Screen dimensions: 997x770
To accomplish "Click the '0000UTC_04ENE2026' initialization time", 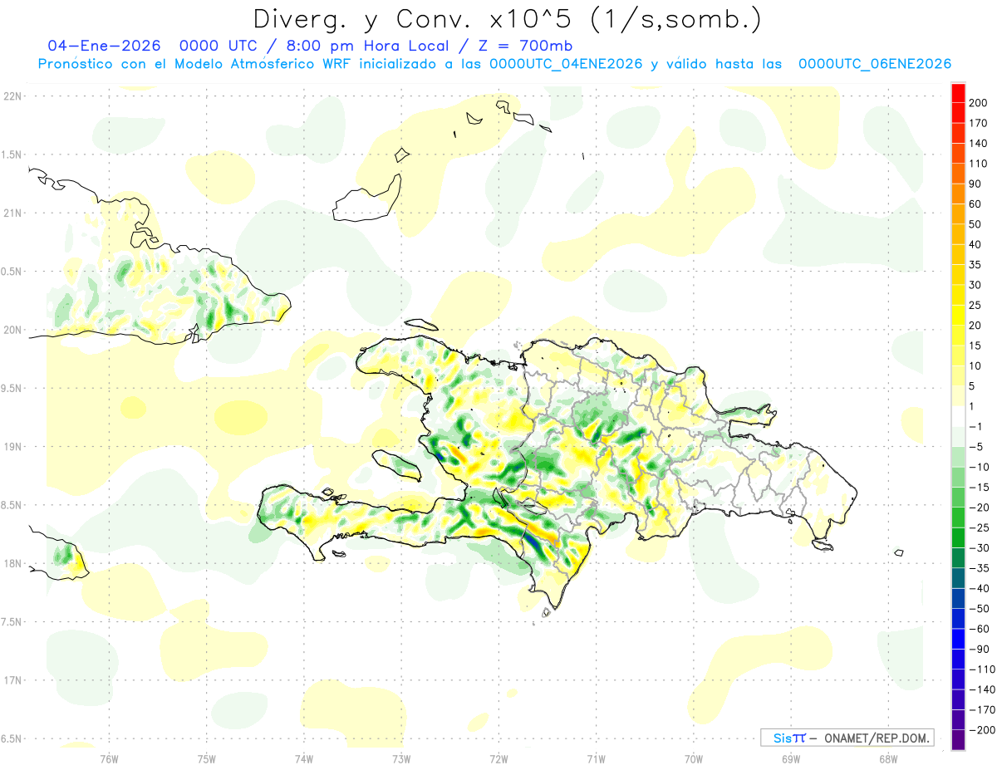I will tap(566, 64).
